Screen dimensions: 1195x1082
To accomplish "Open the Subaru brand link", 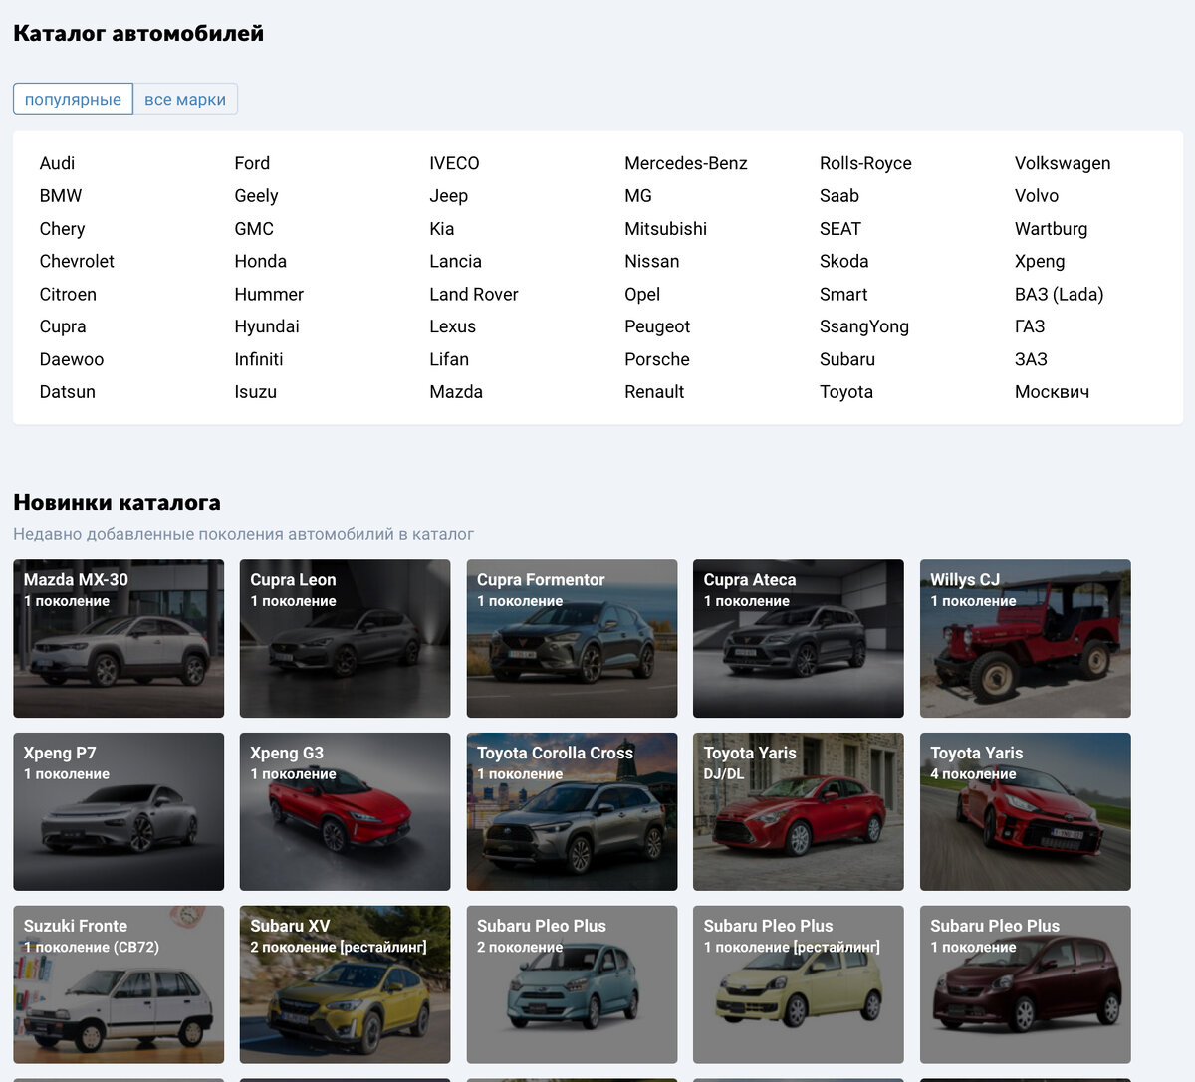I will 847,359.
